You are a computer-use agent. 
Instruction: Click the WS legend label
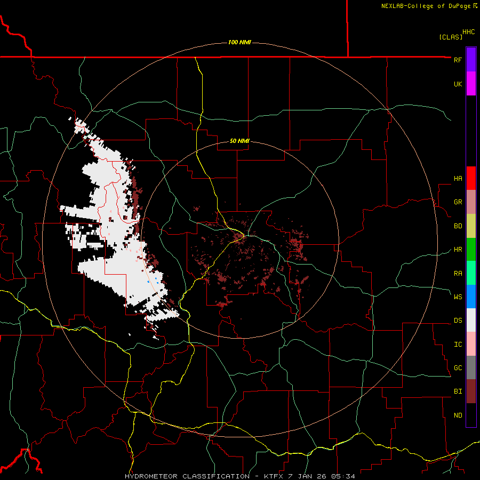(x=458, y=297)
